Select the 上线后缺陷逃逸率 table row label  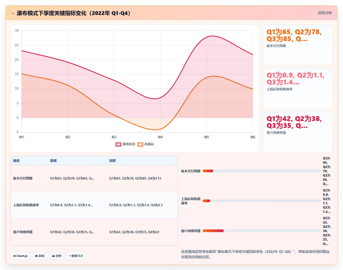pos(26,205)
